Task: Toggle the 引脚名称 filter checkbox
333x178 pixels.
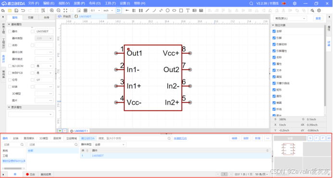Action: pyautogui.click(x=274, y=45)
